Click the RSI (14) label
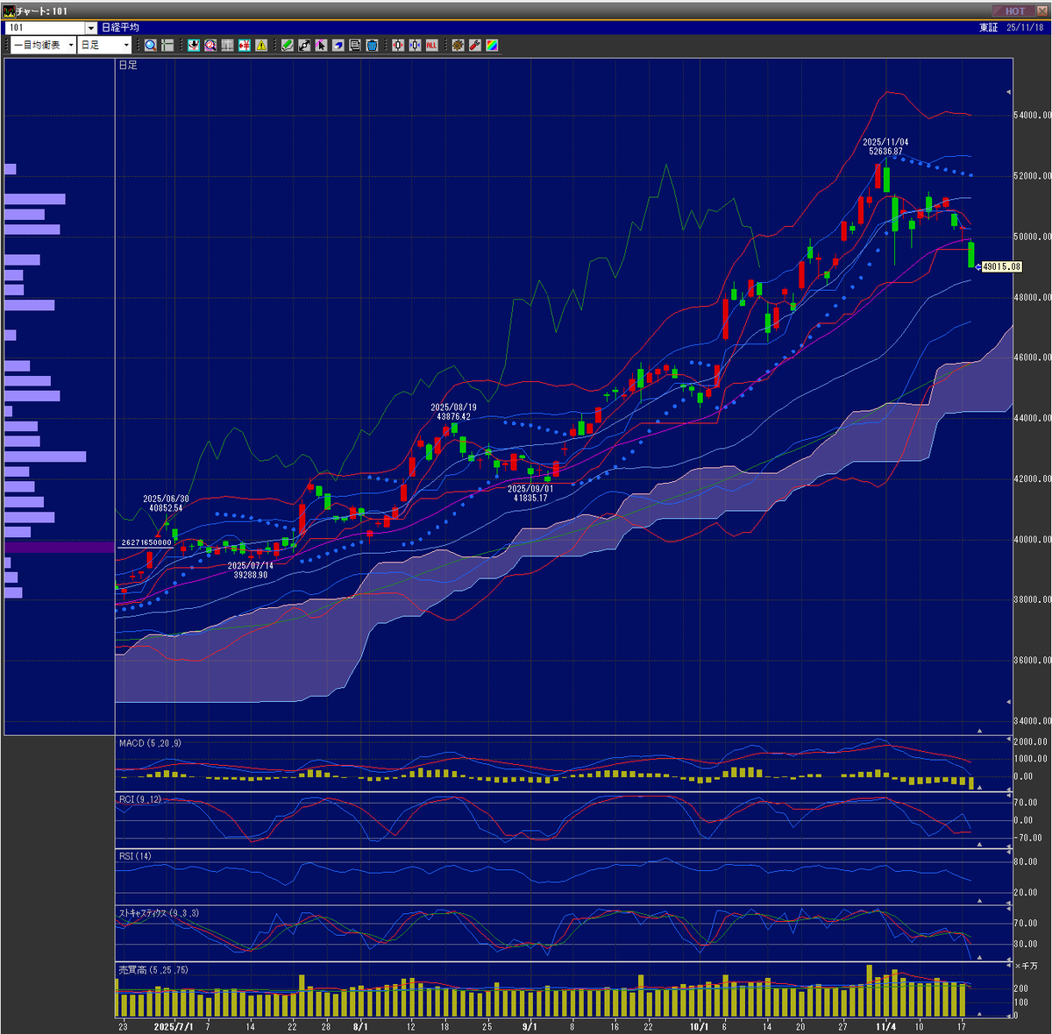 pyautogui.click(x=135, y=856)
